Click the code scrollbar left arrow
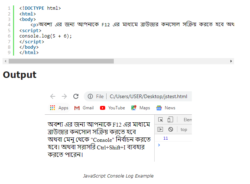The width and height of the screenshot is (250, 184). (5, 61)
